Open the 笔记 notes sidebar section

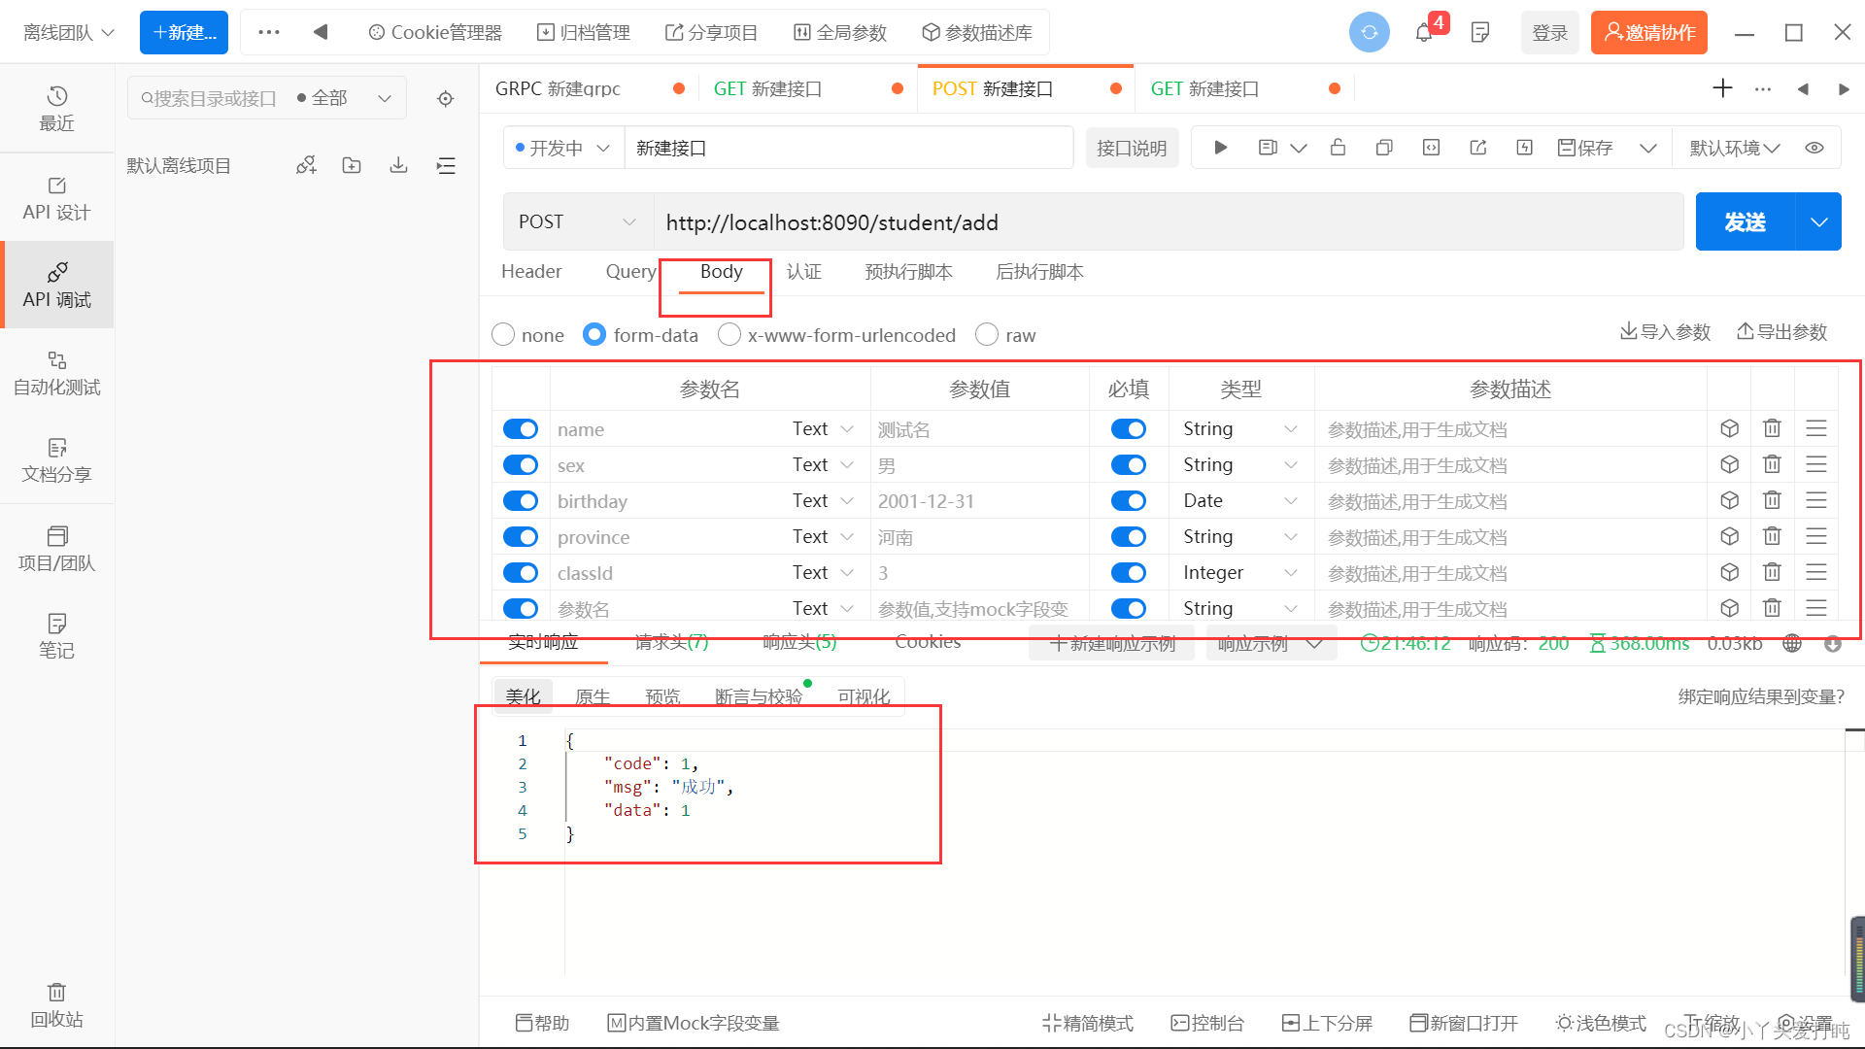pyautogui.click(x=56, y=636)
